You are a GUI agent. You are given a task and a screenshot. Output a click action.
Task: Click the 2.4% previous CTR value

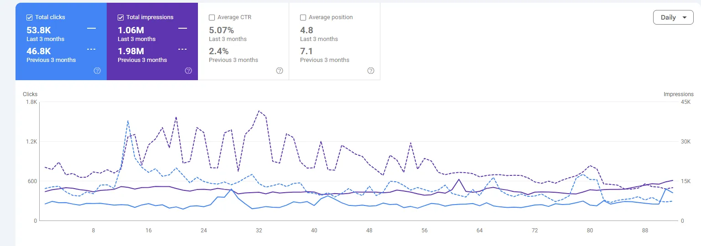pyautogui.click(x=218, y=51)
